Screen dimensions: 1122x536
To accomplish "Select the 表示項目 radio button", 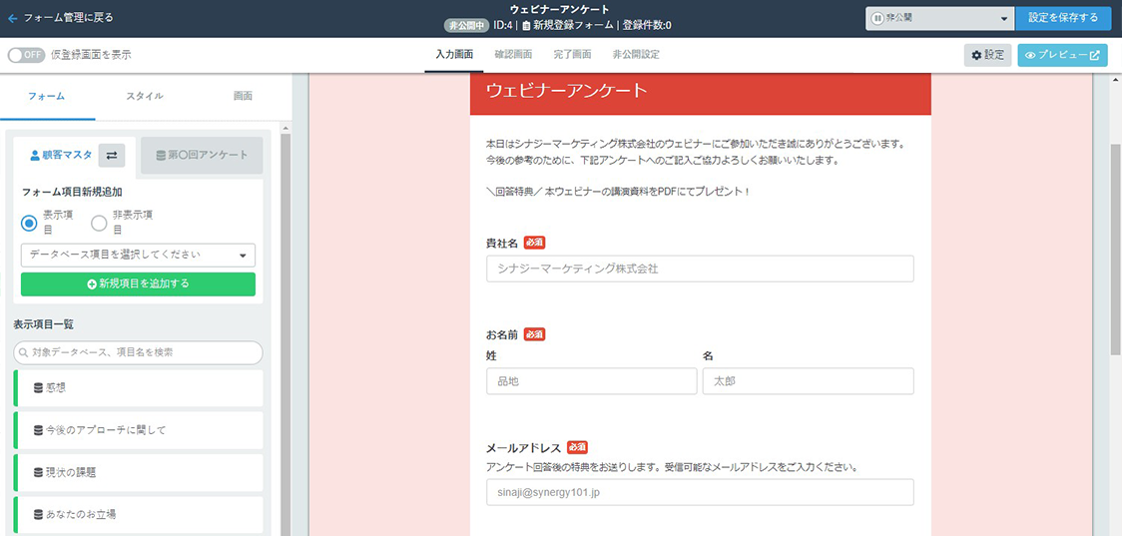I will pyautogui.click(x=30, y=222).
